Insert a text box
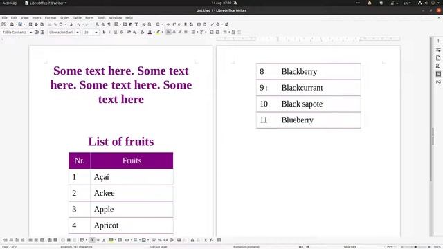Image resolution: width=443 pixels, height=249 pixels. point(136,24)
